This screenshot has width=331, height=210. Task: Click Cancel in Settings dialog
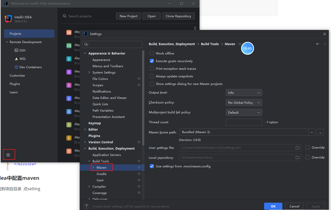[295, 206]
